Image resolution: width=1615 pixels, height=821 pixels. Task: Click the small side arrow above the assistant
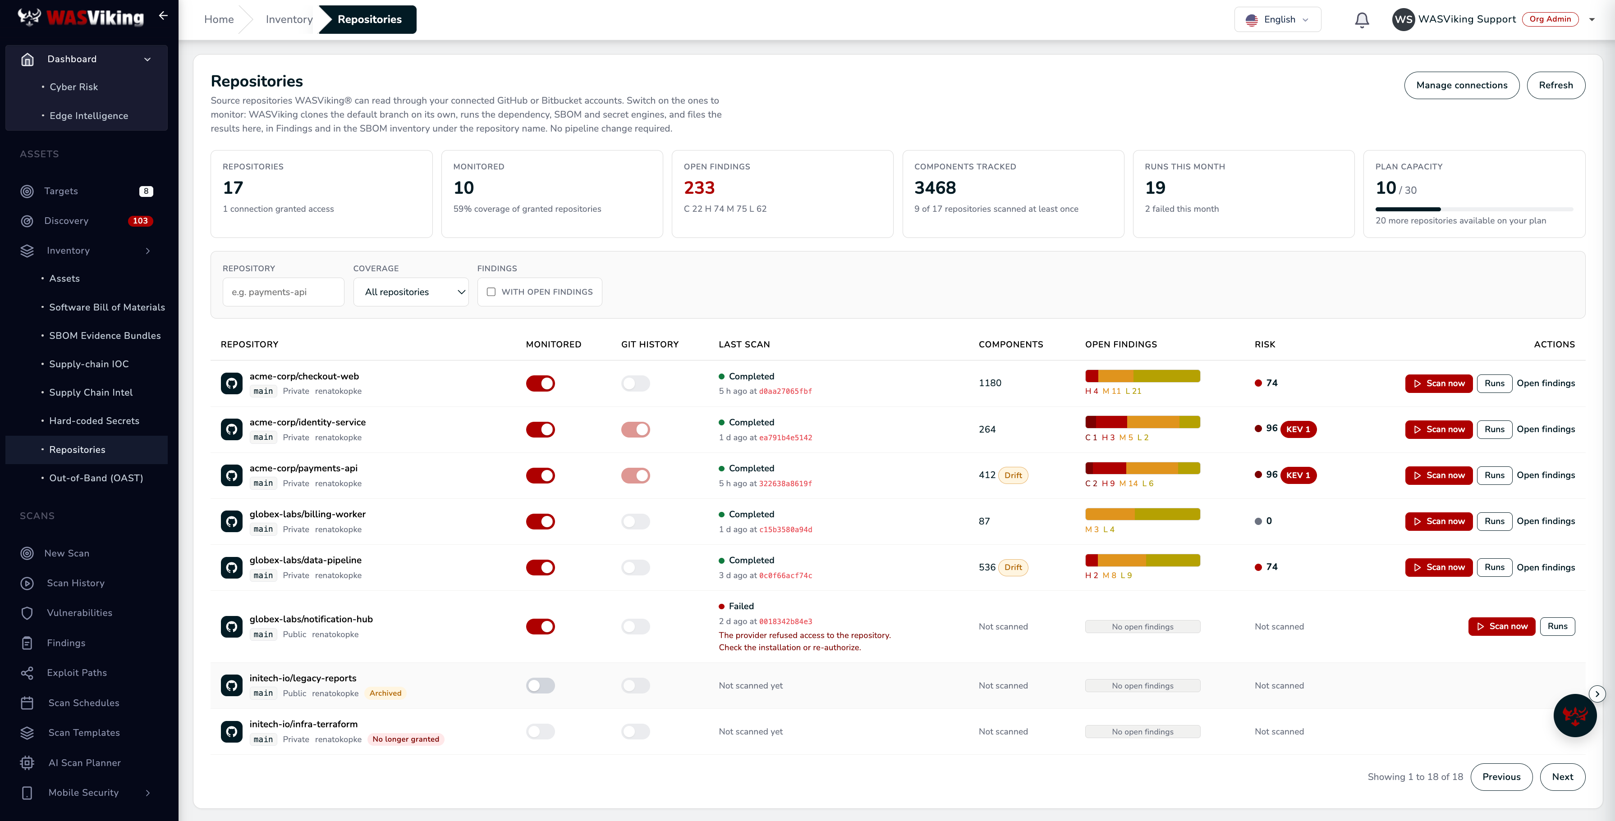pyautogui.click(x=1597, y=694)
